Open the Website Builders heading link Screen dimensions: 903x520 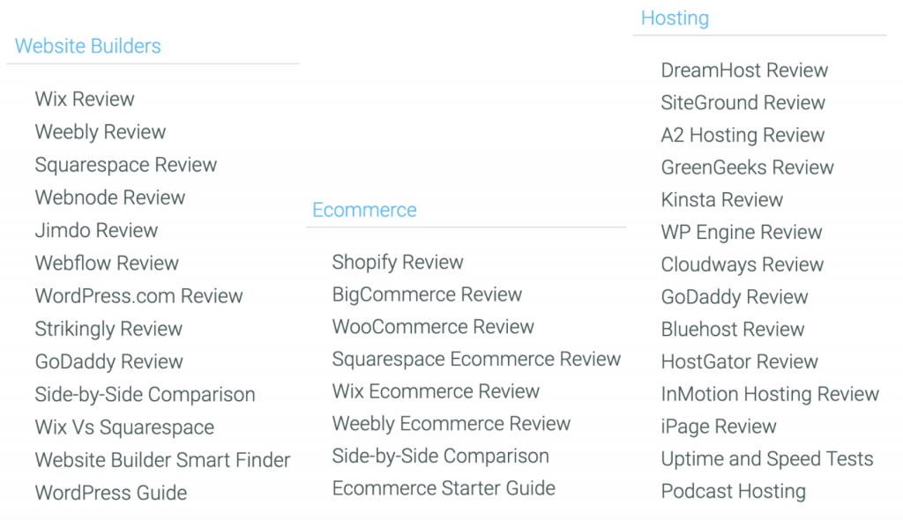87,46
